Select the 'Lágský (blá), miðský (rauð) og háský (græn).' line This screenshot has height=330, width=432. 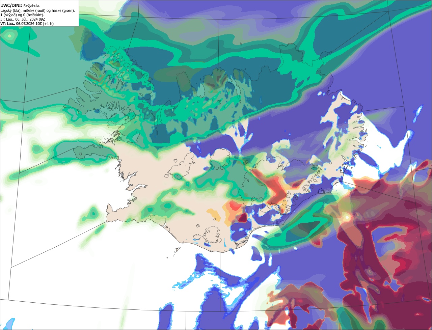[x=38, y=10]
